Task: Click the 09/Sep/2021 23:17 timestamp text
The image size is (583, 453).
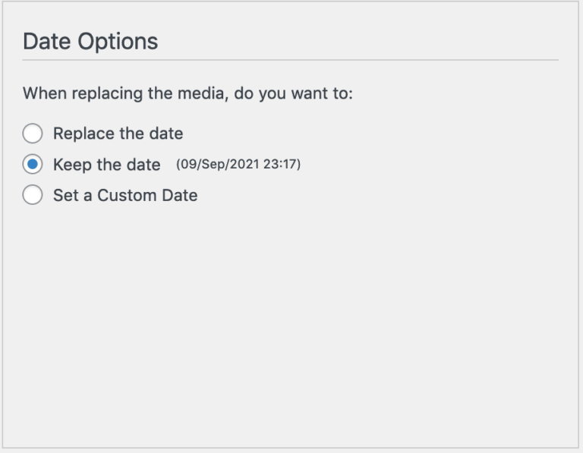Action: pos(238,164)
